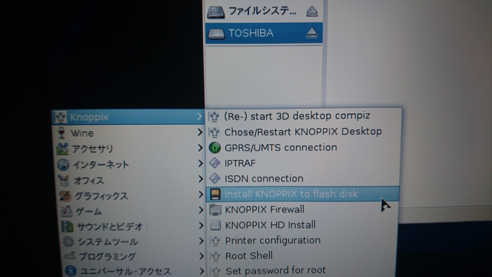Expand the インターネット submenu arrow
492x277 pixels.
coord(200,163)
